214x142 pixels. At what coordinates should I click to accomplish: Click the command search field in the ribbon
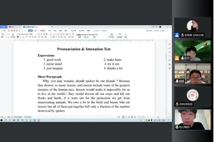(x=100, y=31)
